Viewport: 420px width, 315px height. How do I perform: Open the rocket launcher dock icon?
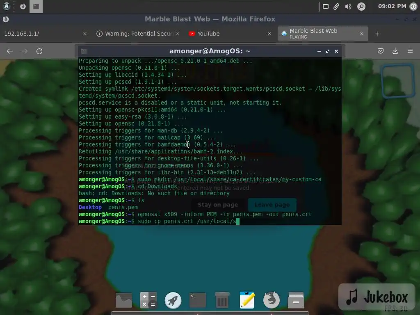point(173,300)
